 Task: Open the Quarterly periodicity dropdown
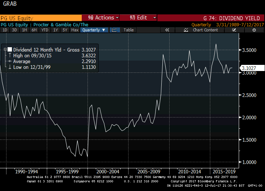[x=94, y=30]
